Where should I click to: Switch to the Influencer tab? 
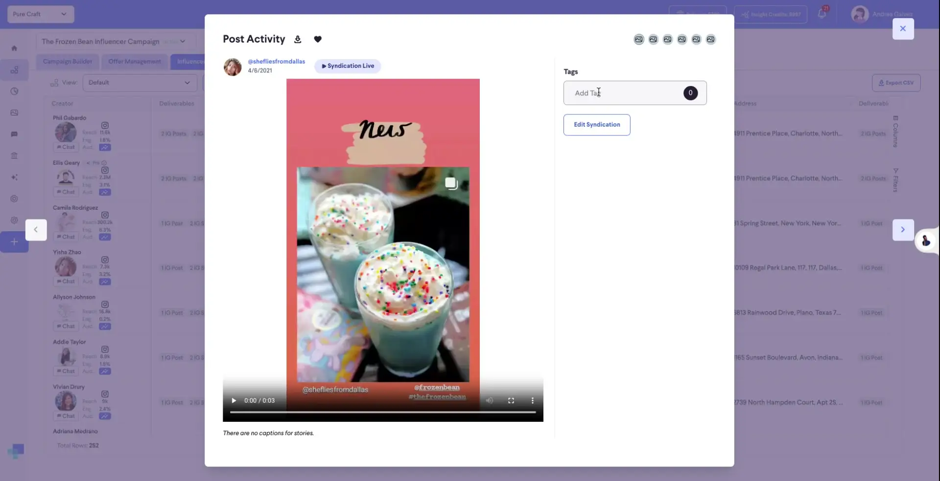188,62
